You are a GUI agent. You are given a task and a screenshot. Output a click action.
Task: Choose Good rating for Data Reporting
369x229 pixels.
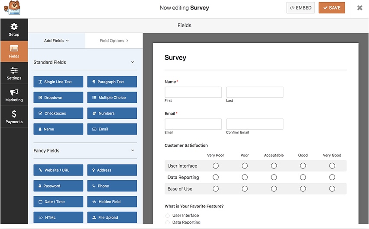303,177
